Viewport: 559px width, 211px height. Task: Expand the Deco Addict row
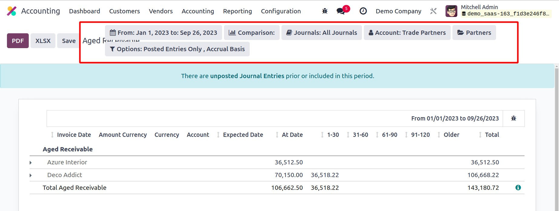click(x=31, y=175)
